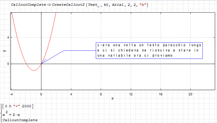Click the blue callout text box
The width and height of the screenshot is (217, 123).
[149, 50]
